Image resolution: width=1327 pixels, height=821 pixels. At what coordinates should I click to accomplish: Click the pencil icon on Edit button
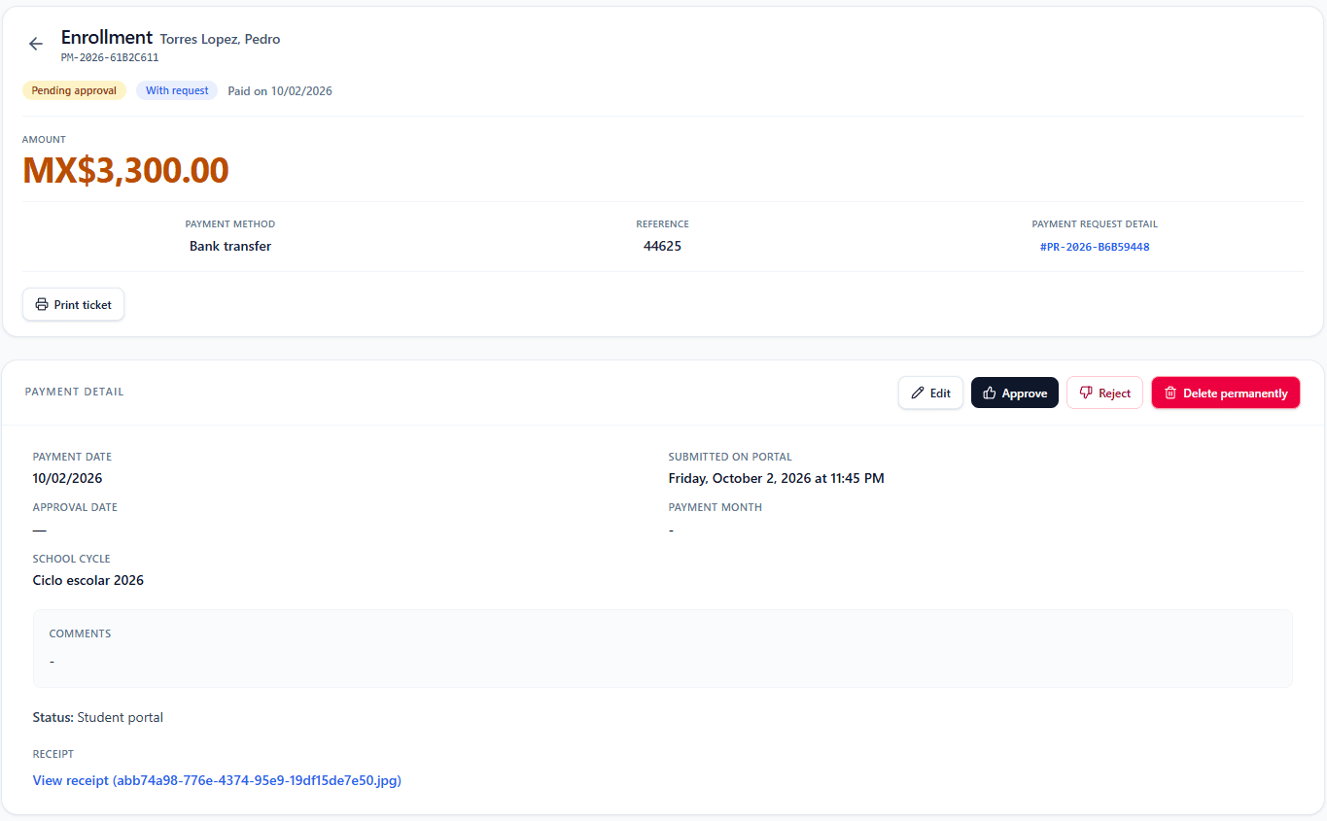pyautogui.click(x=918, y=393)
